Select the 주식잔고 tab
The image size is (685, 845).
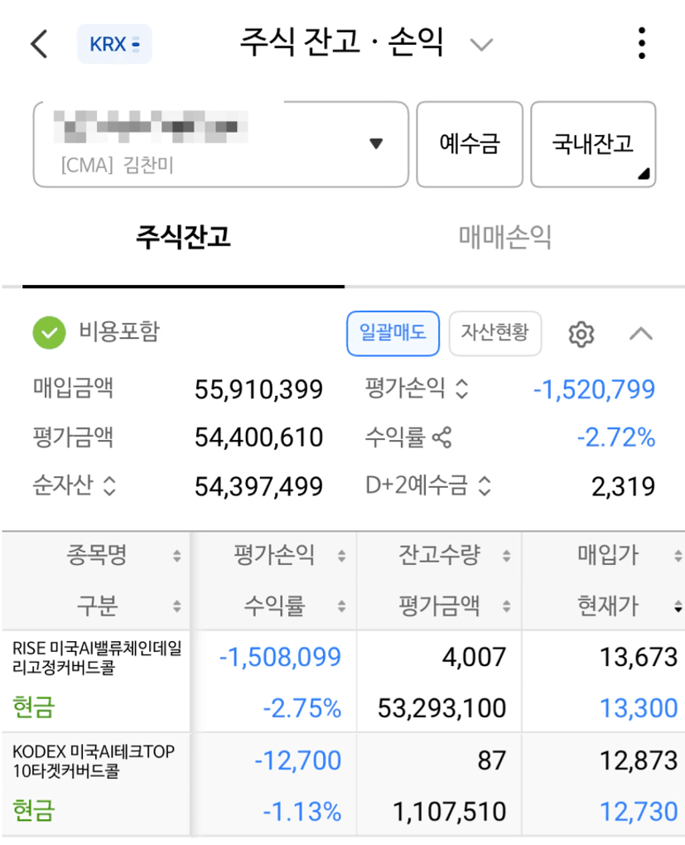[183, 238]
